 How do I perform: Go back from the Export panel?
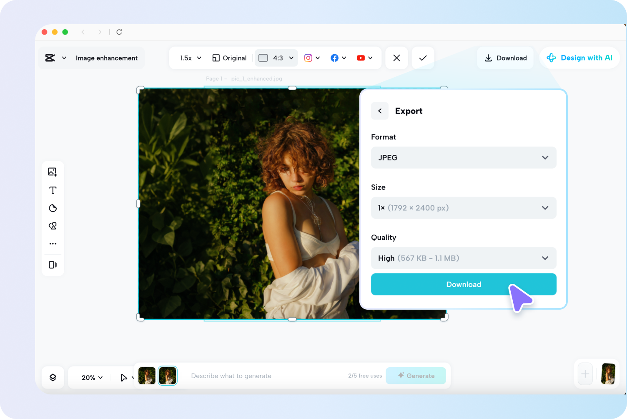click(380, 111)
